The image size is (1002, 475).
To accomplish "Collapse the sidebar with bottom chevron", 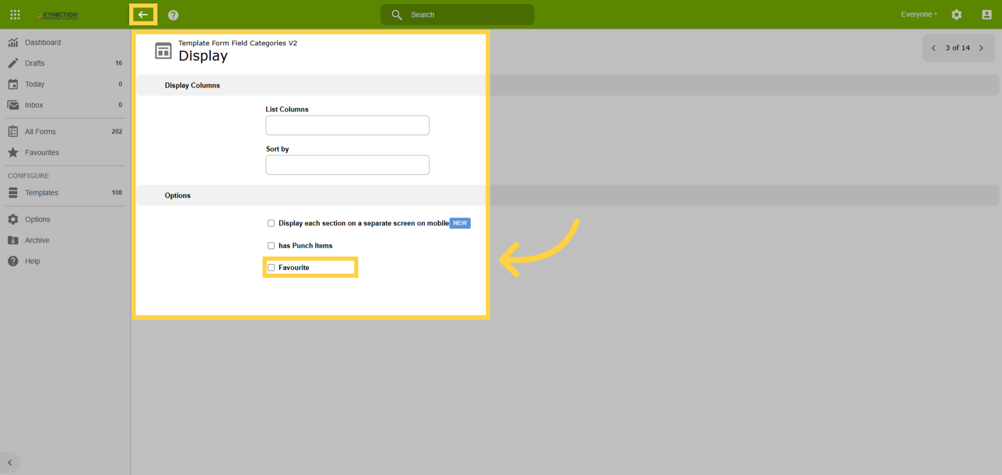I will point(10,462).
